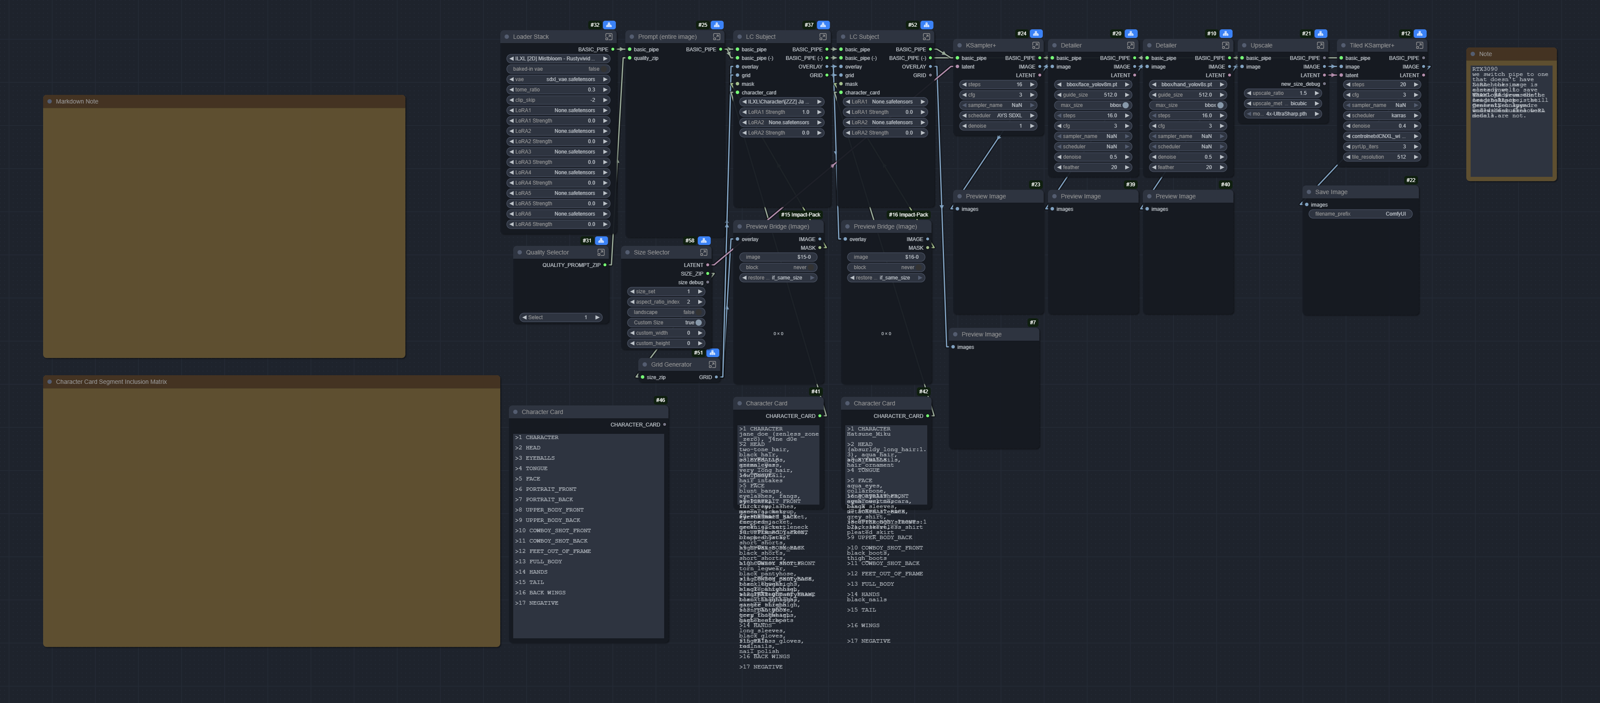Click subgraph icon on Size Selector header
The image size is (1600, 703).
(703, 252)
